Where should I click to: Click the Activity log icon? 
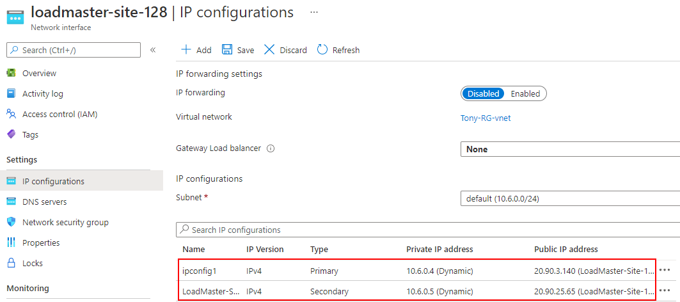[x=12, y=93]
